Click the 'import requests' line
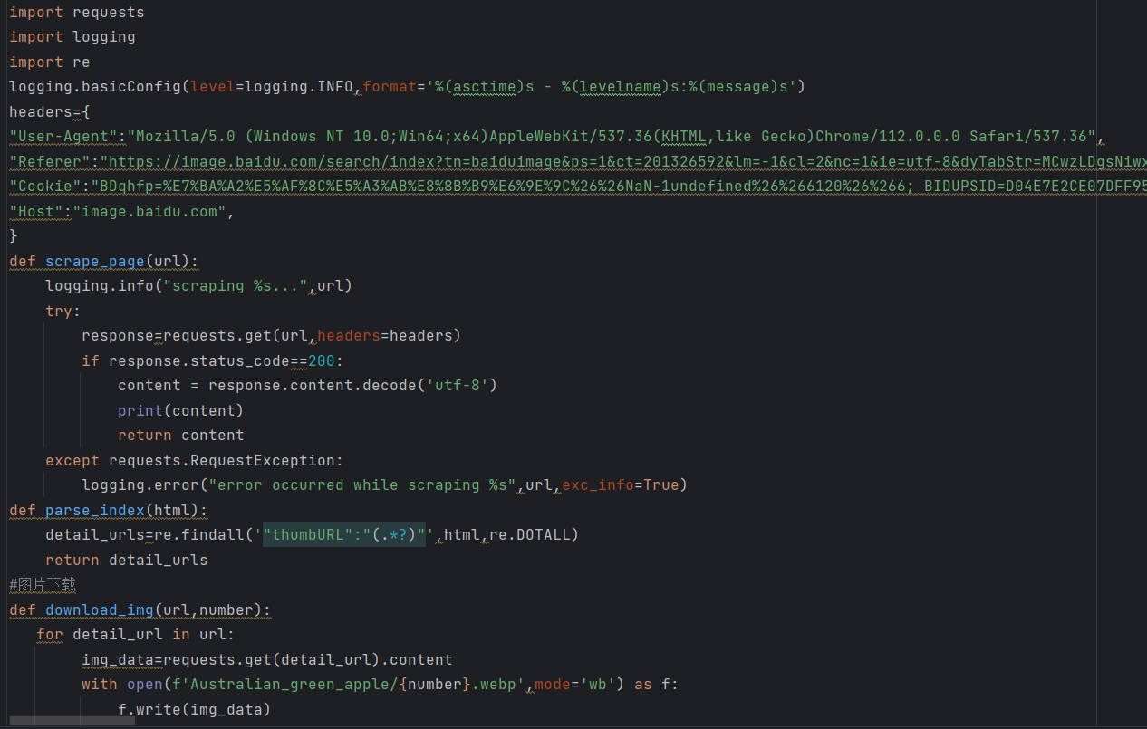This screenshot has height=729, width=1147. tap(77, 13)
